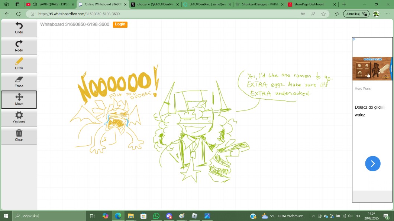
Task: Click the blue arrow on the ad
Action: [x=372, y=164]
